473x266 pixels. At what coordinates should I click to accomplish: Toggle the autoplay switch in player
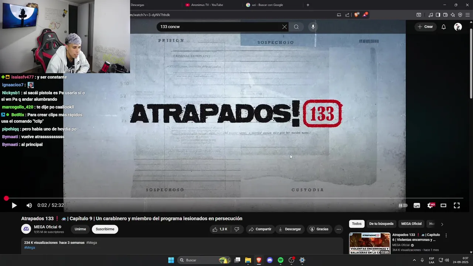click(x=403, y=205)
